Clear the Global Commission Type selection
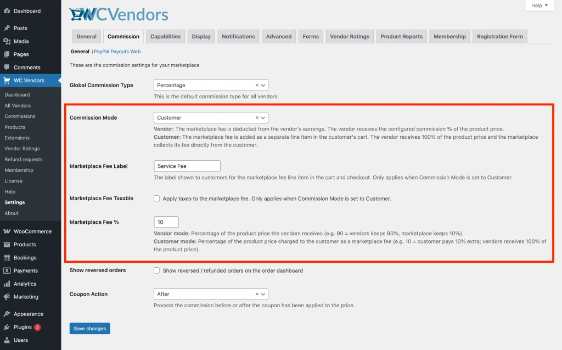 257,85
